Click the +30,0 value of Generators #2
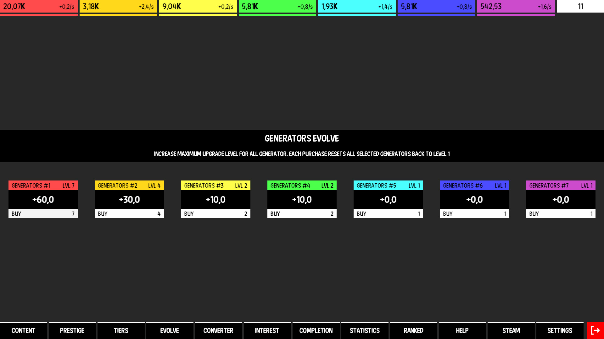 (x=129, y=199)
